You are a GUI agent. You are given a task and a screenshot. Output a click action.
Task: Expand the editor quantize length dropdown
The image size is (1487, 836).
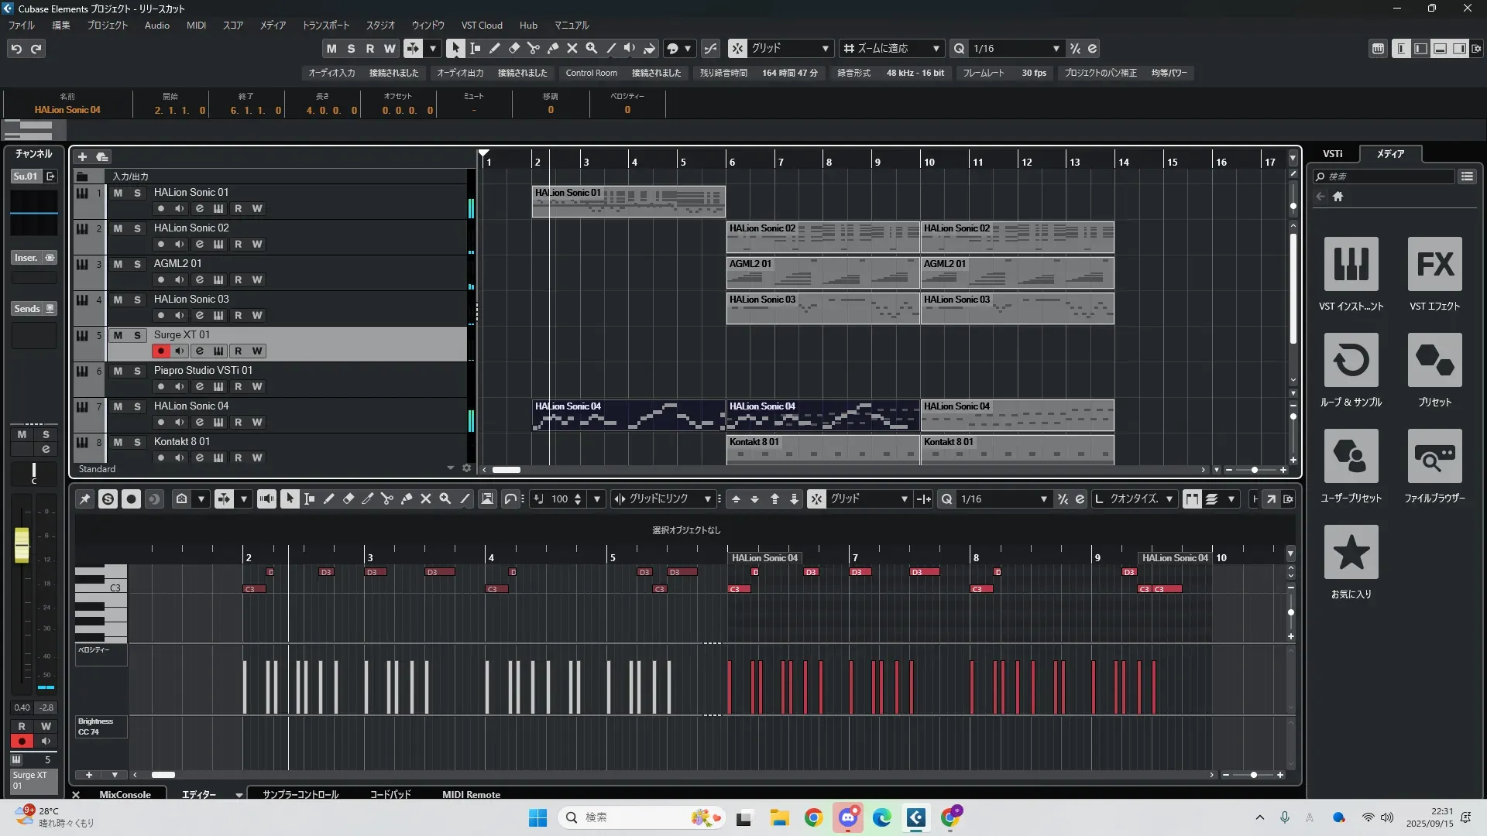pyautogui.click(x=1169, y=499)
